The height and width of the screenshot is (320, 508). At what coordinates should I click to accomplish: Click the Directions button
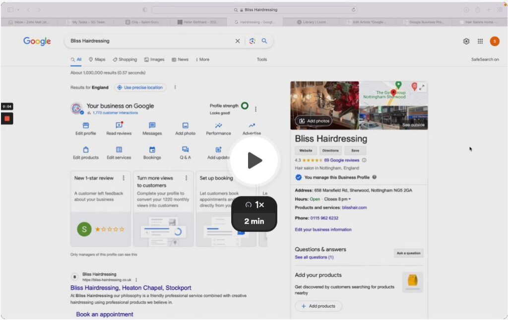point(330,151)
